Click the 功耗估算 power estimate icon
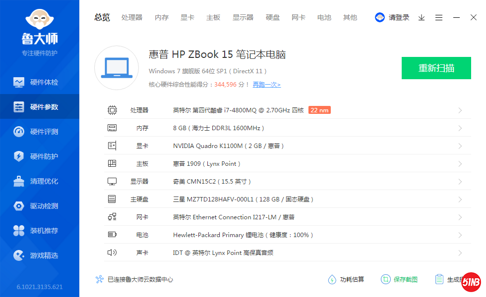The width and height of the screenshot is (486, 297). [332, 280]
